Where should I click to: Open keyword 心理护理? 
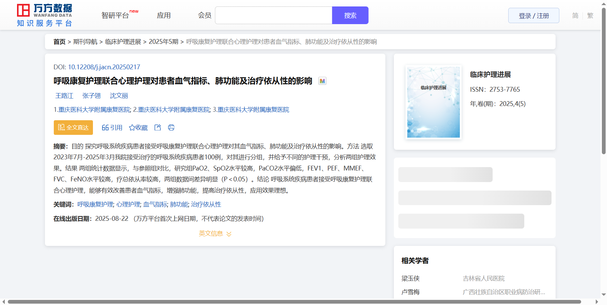(128, 204)
